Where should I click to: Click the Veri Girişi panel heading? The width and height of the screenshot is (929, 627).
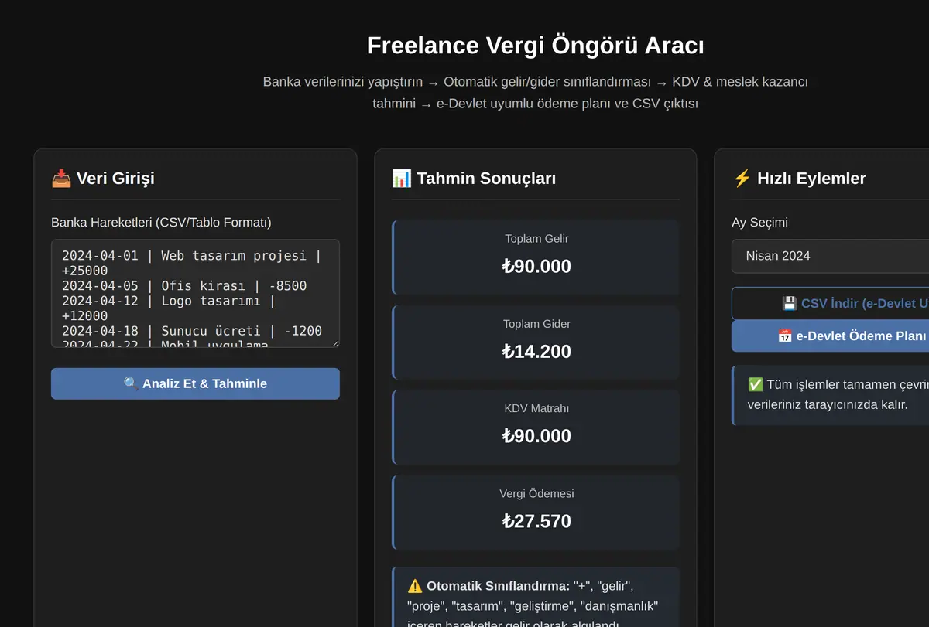(103, 178)
